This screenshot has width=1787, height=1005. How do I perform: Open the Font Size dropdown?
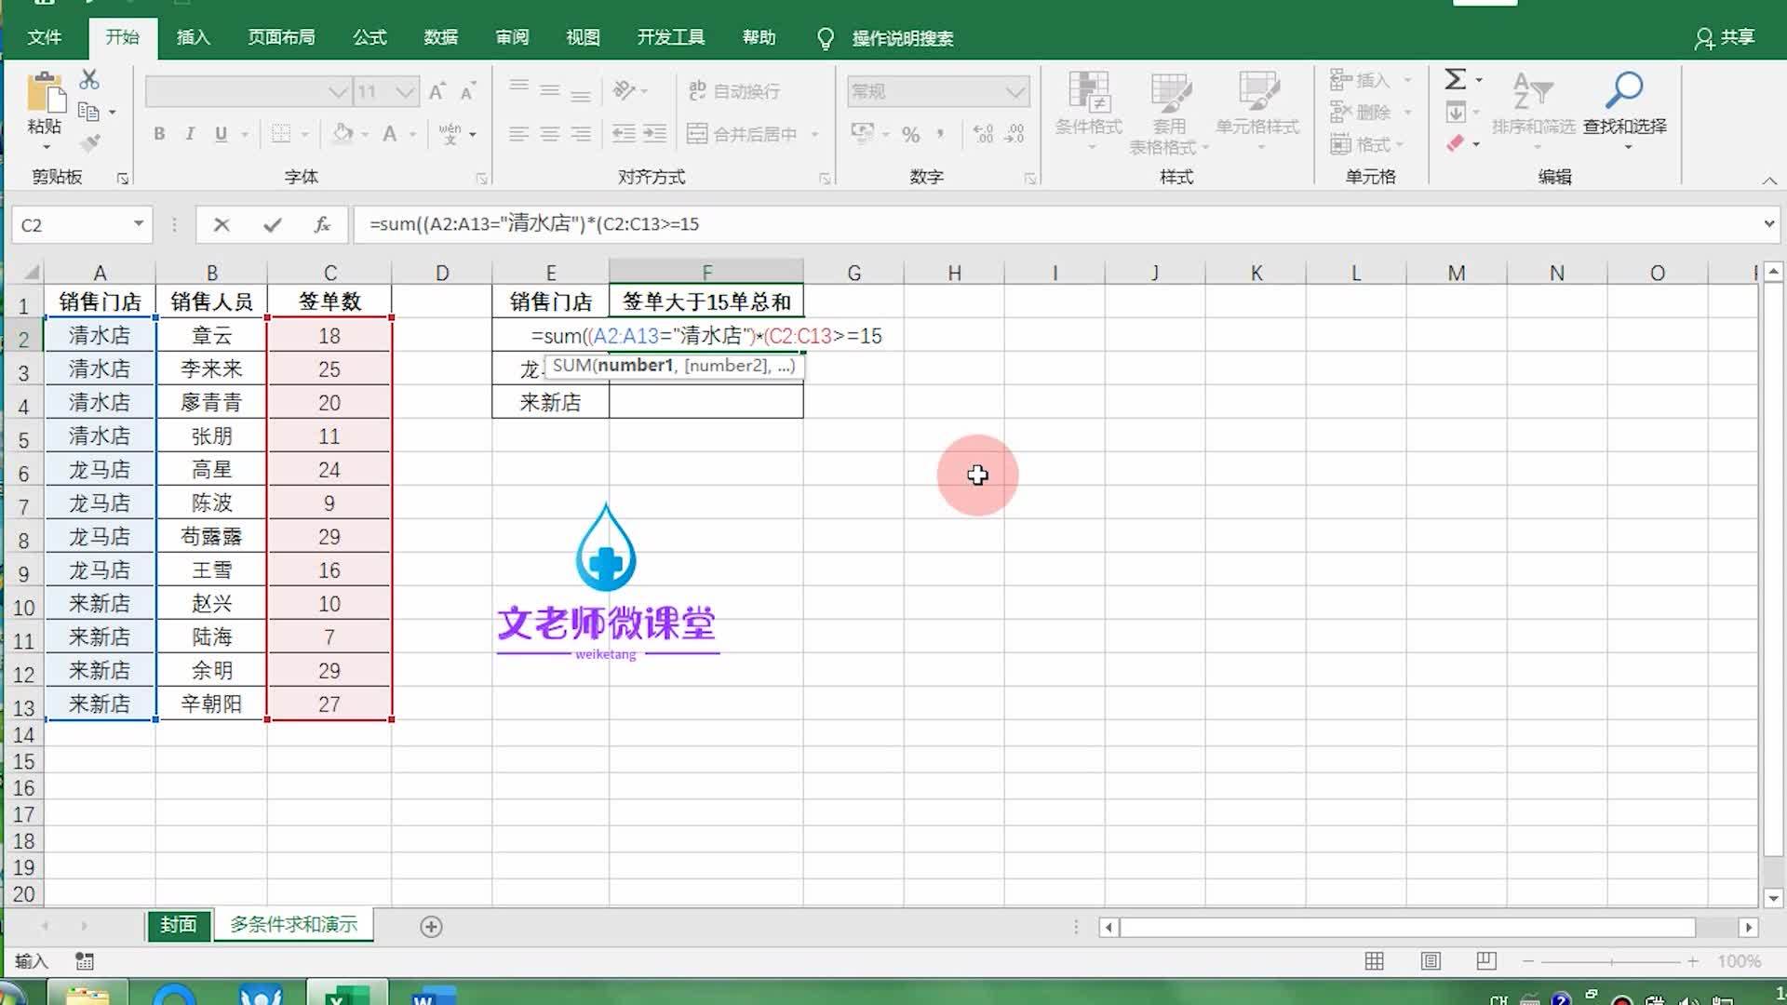(x=405, y=91)
